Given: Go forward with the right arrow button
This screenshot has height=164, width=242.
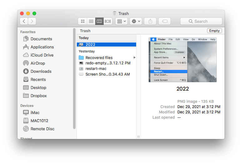Looking at the screenshot, I should coord(32,21).
